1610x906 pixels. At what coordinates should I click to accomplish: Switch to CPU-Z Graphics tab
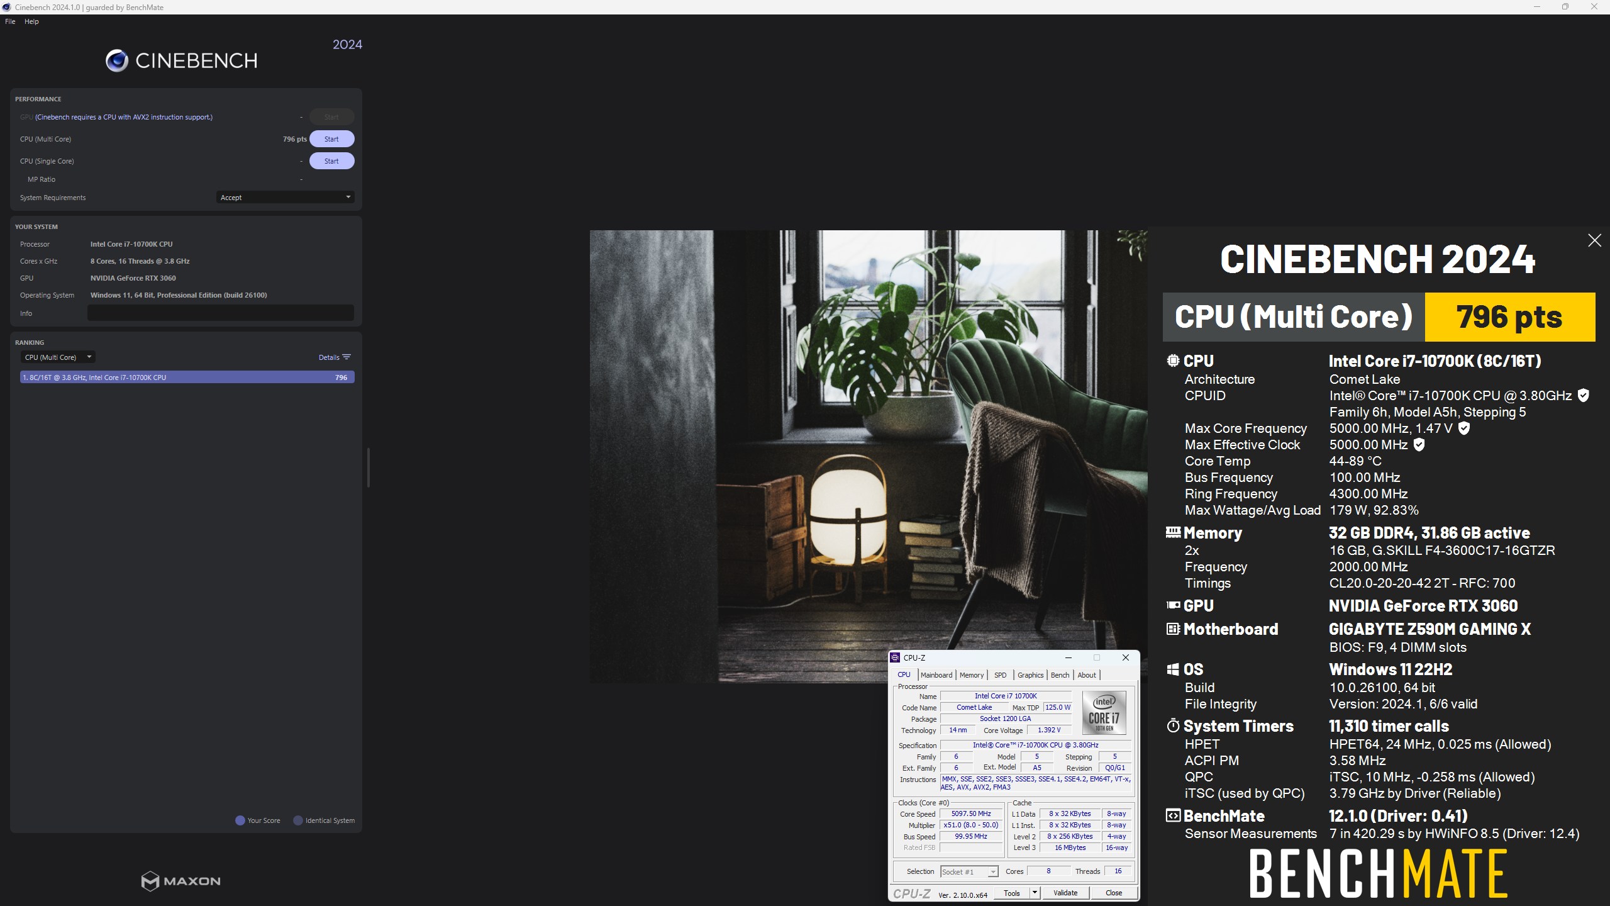1030,675
